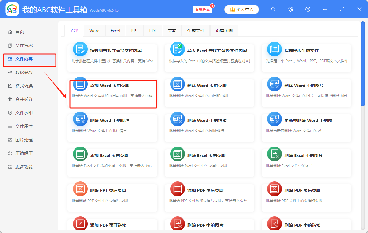Open the 删除 Word 中的链接 icon

pyautogui.click(x=178, y=119)
